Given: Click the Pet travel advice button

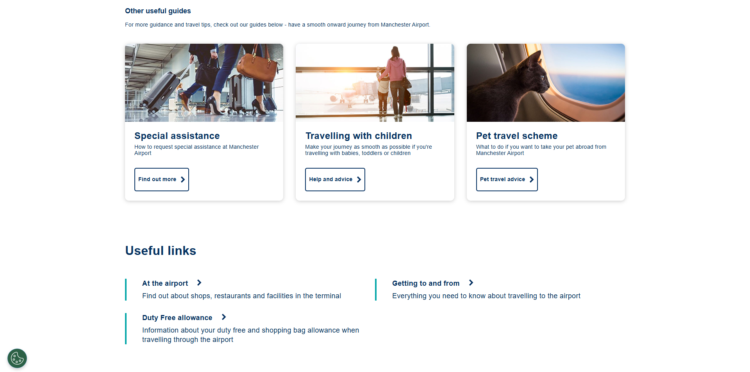Looking at the screenshot, I should tap(507, 179).
